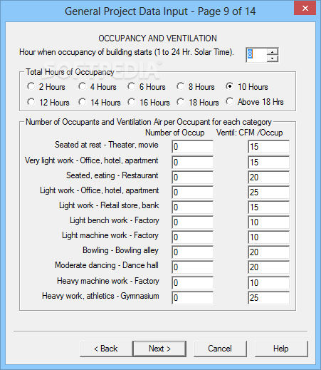Edit ventilation CFM for Light machine work - Factory
The width and height of the screenshot is (321, 370).
pyautogui.click(x=268, y=237)
